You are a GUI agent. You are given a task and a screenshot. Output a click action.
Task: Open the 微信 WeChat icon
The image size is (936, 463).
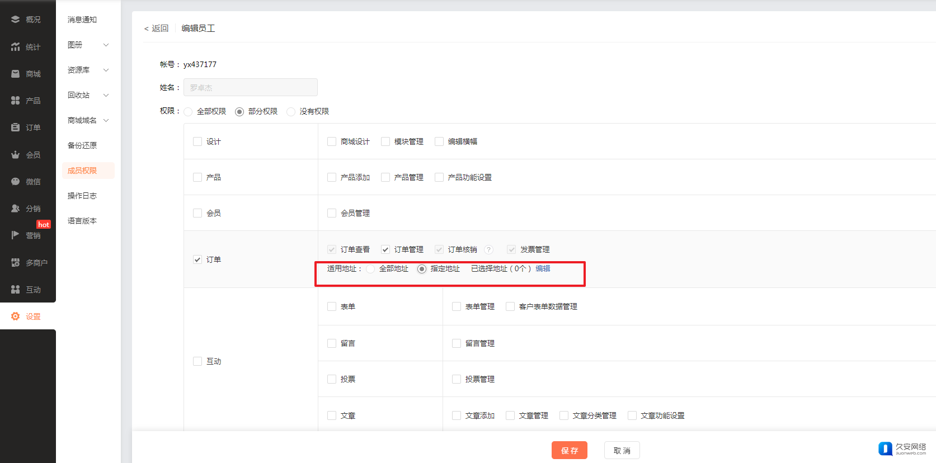pos(15,182)
